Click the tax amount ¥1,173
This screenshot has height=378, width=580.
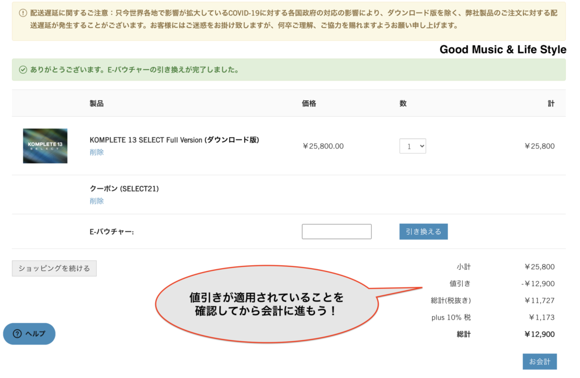click(x=541, y=317)
